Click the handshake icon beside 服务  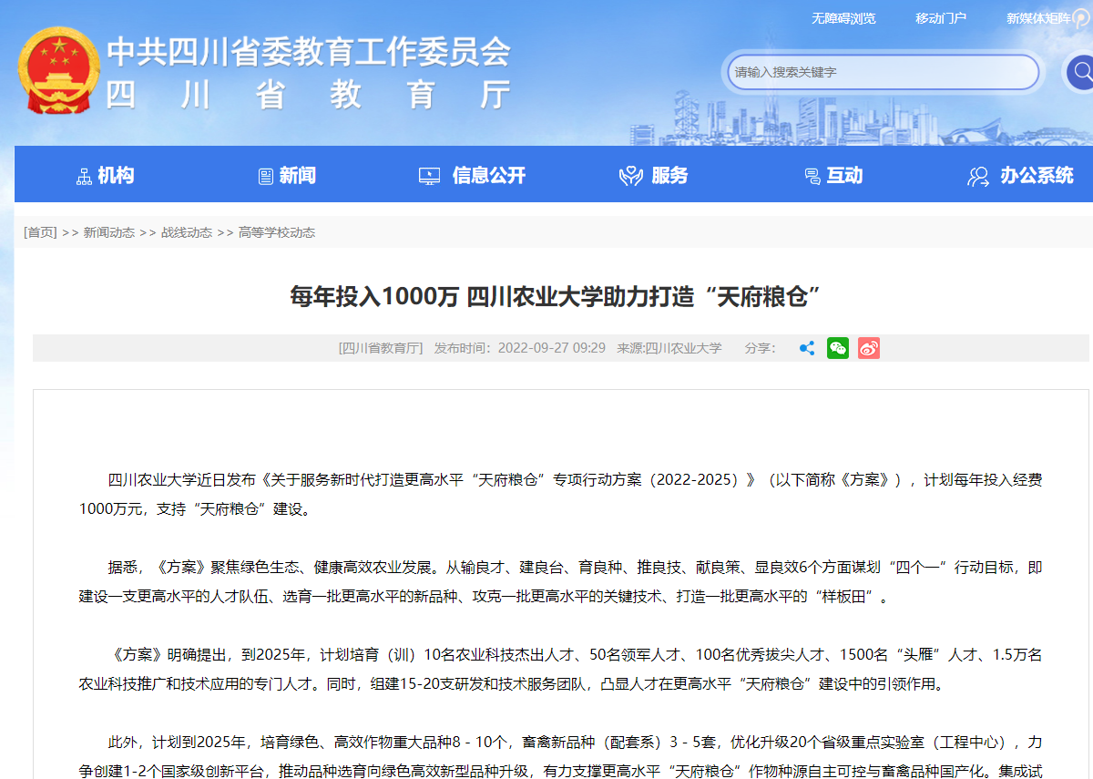pyautogui.click(x=630, y=176)
